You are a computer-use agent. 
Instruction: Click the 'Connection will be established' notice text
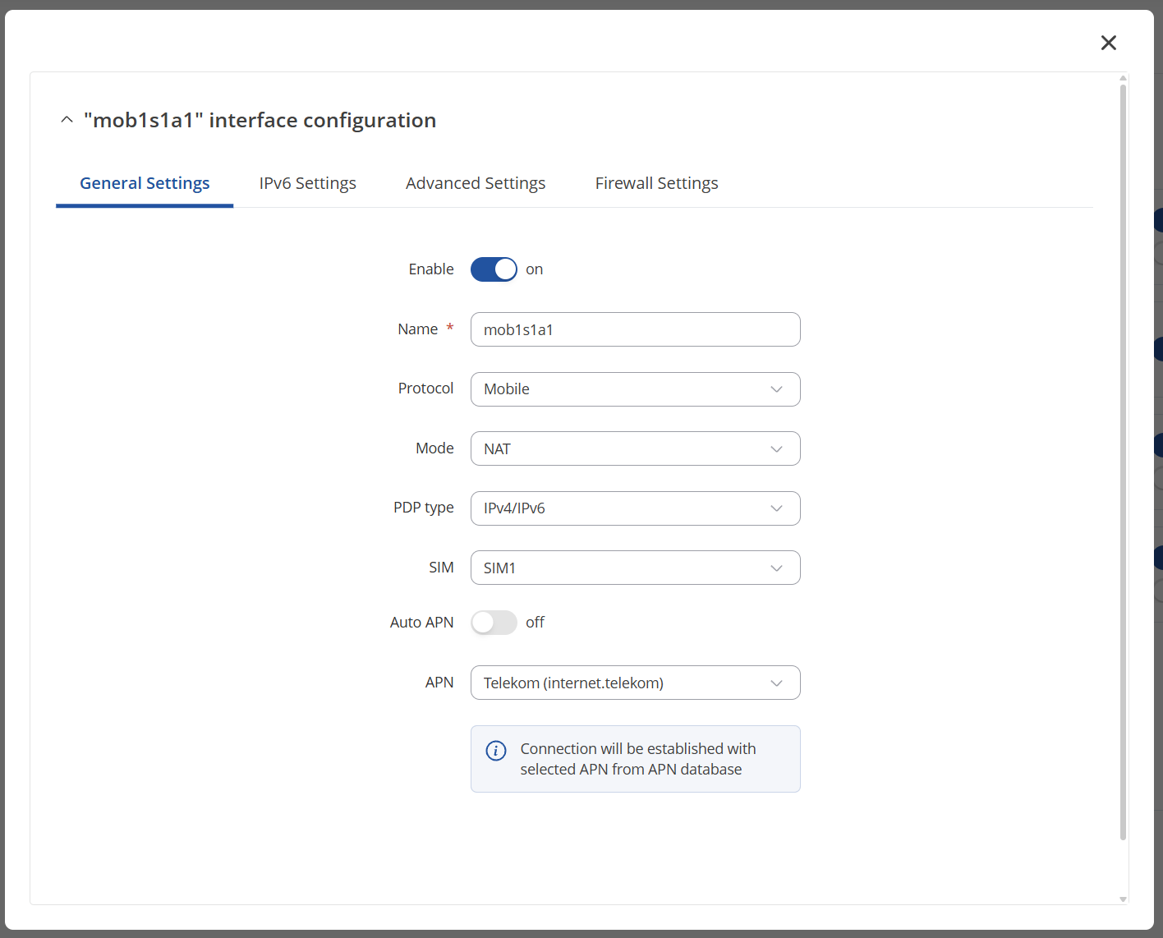click(x=638, y=759)
